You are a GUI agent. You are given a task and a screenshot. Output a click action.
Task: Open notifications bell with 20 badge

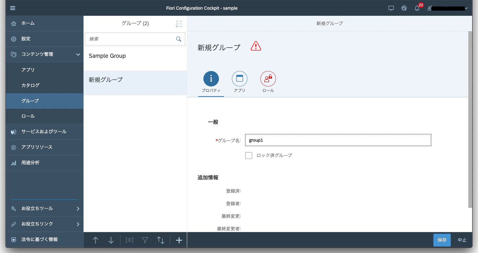pos(417,8)
